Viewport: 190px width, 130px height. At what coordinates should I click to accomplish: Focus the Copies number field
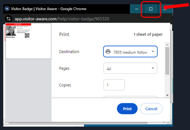pos(114,85)
